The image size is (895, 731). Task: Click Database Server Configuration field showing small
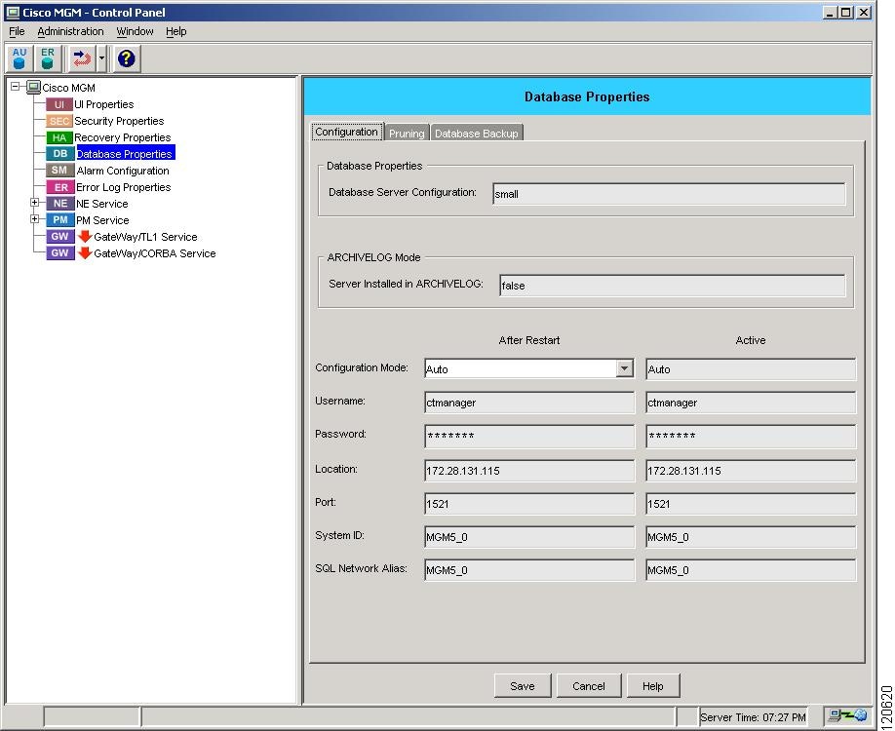click(669, 194)
